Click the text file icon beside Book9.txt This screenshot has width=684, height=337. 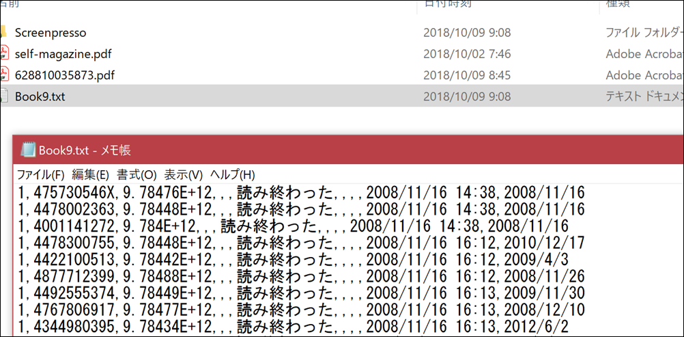pos(4,96)
